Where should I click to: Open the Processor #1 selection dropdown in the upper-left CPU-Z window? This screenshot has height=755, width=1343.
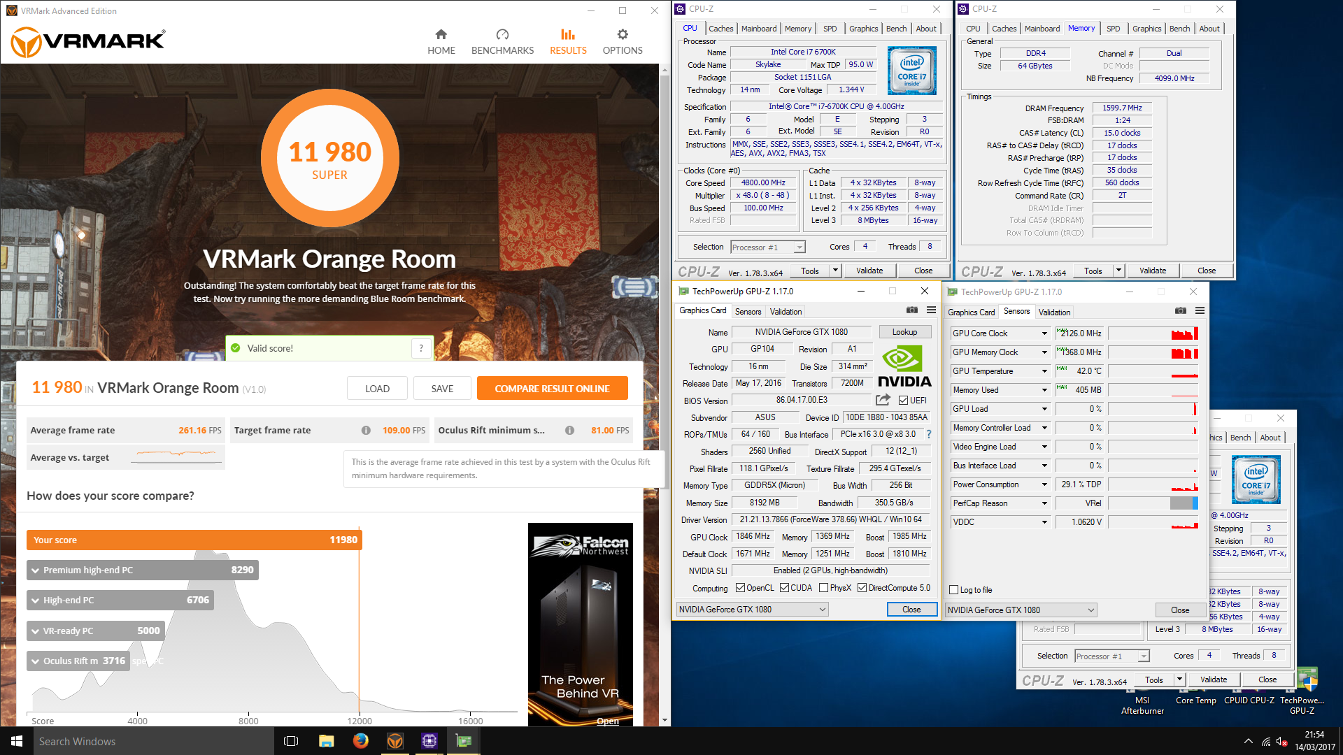pos(800,247)
